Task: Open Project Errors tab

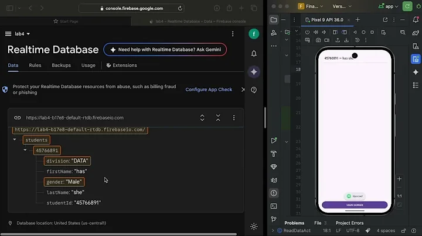Action: click(349, 223)
